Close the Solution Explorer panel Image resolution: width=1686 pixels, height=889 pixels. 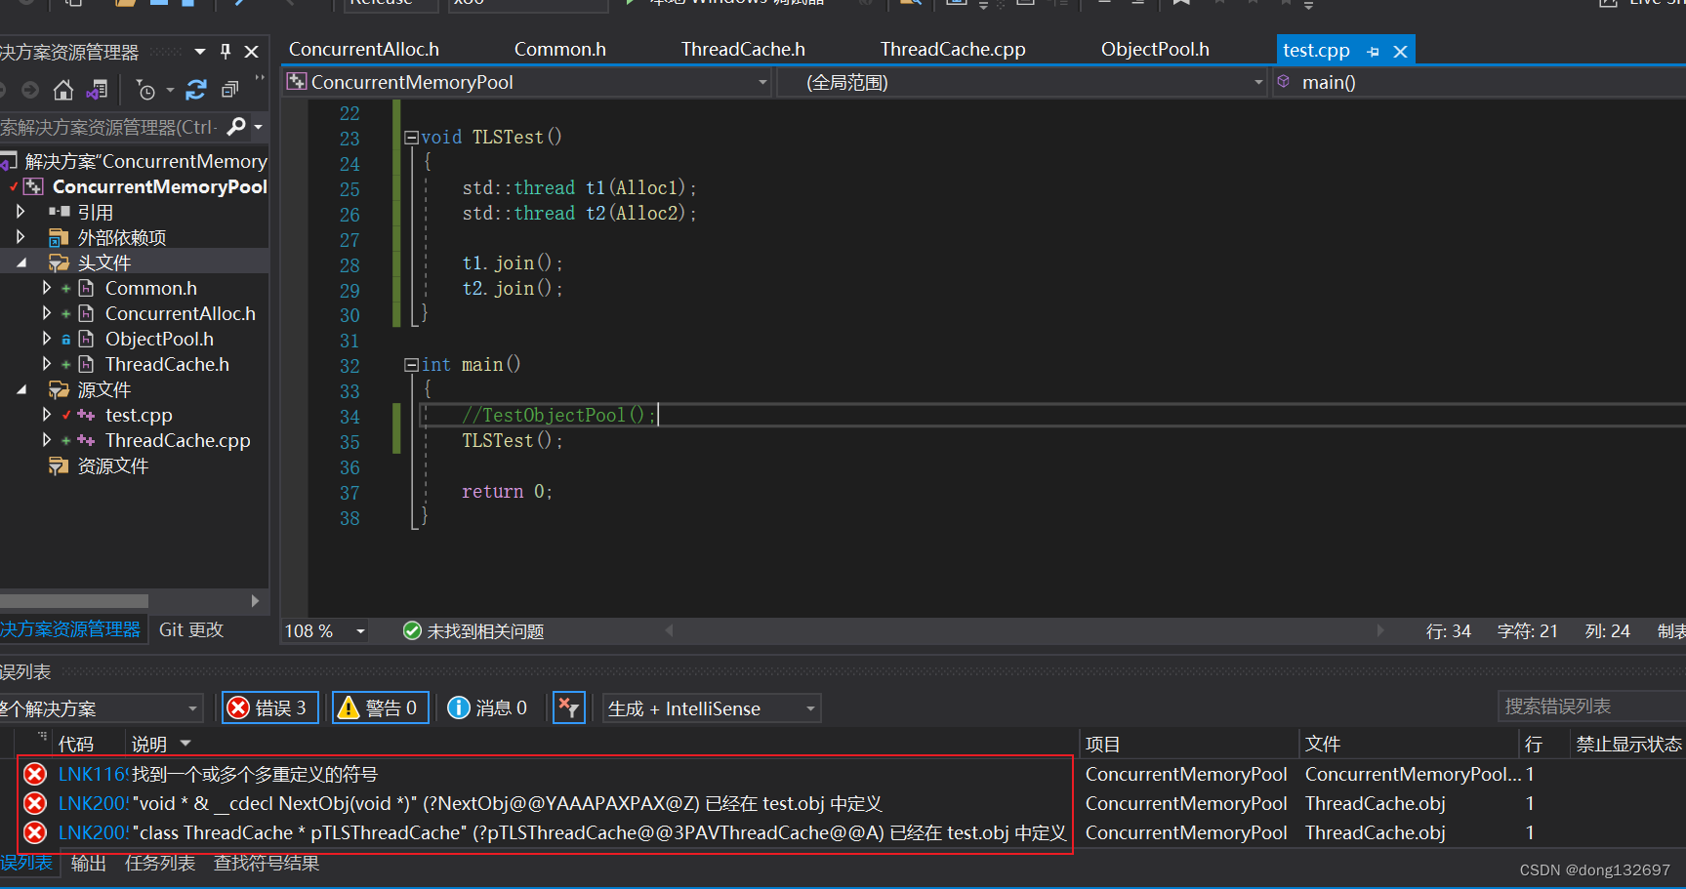coord(252,52)
